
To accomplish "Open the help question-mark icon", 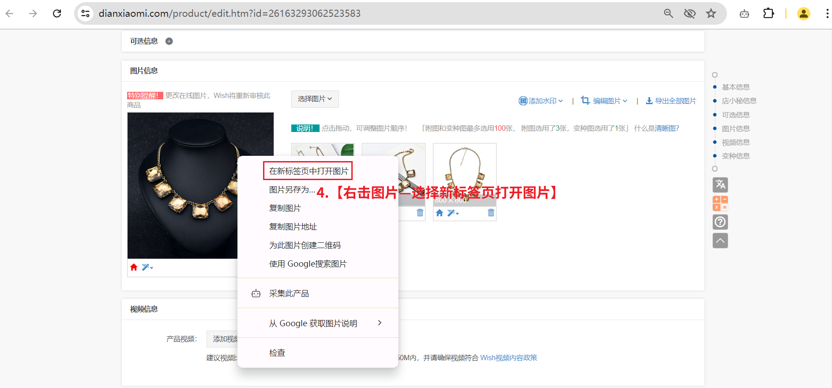I will pos(720,222).
